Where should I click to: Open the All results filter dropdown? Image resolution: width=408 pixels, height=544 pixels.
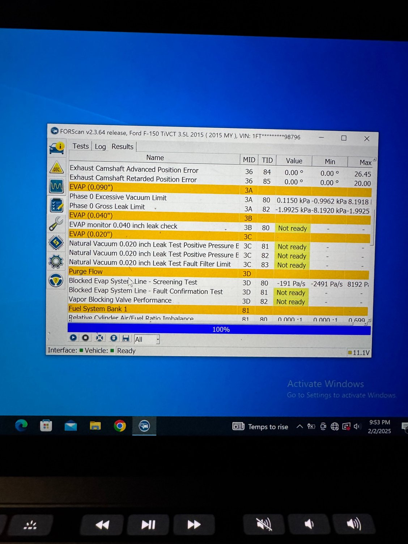[x=157, y=339]
